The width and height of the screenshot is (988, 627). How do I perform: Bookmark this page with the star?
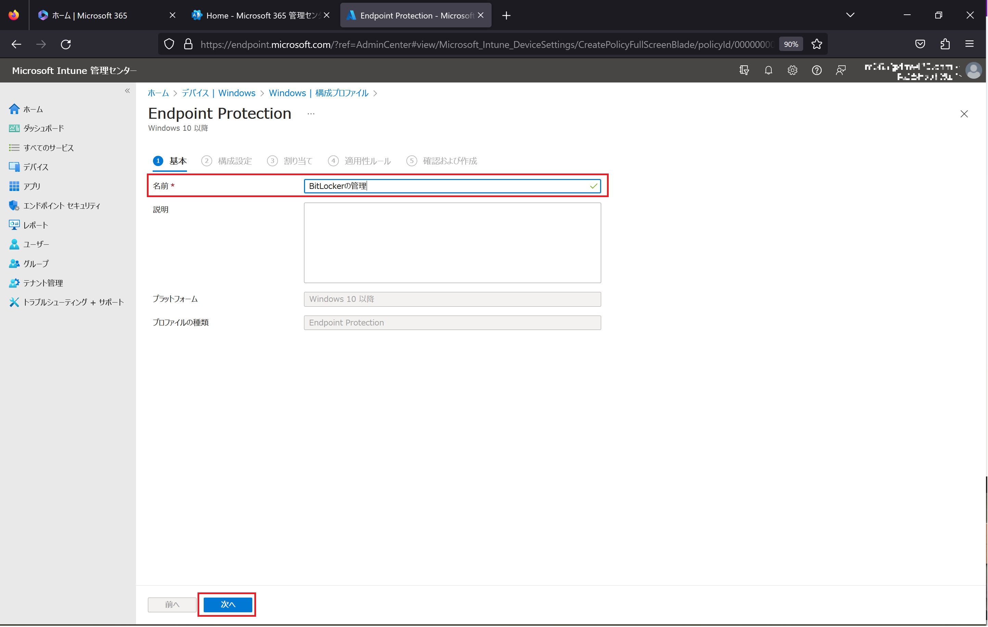point(817,44)
